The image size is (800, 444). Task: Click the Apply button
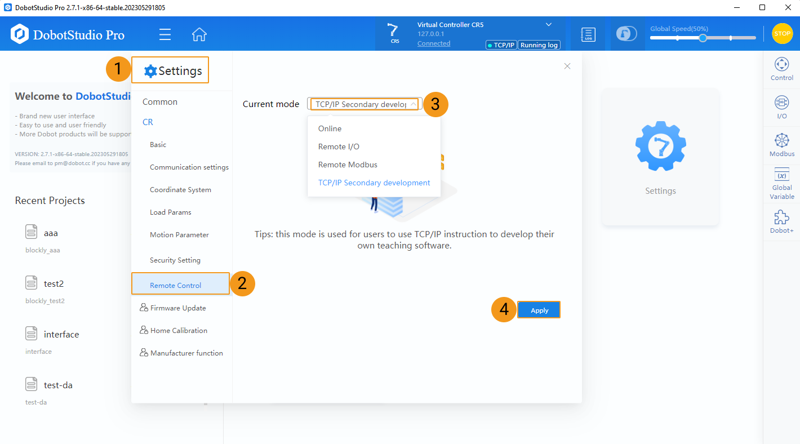[539, 310]
